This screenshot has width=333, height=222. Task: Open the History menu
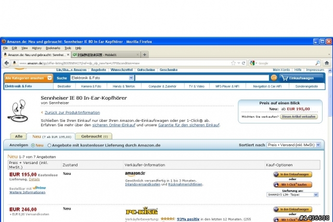tap(36, 48)
